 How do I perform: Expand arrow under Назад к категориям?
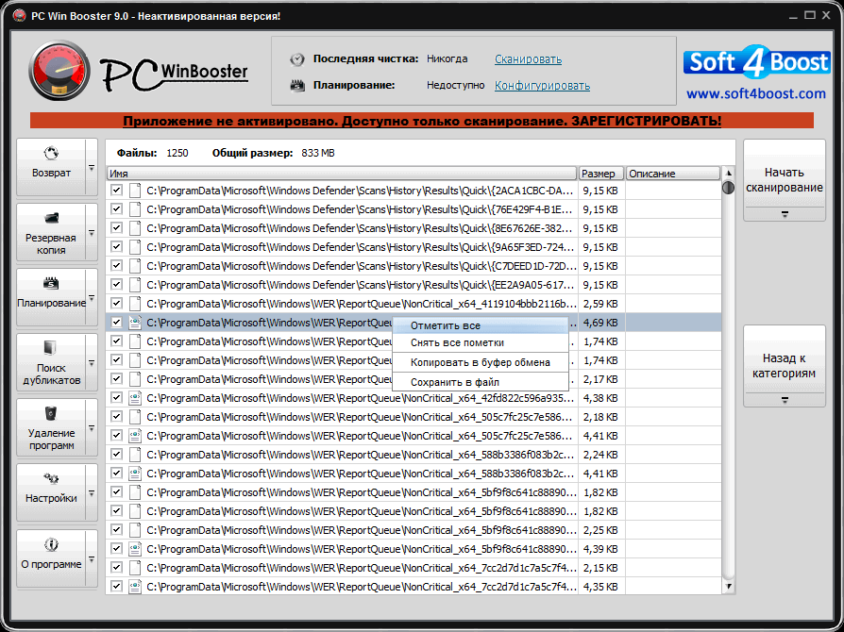[x=785, y=400]
